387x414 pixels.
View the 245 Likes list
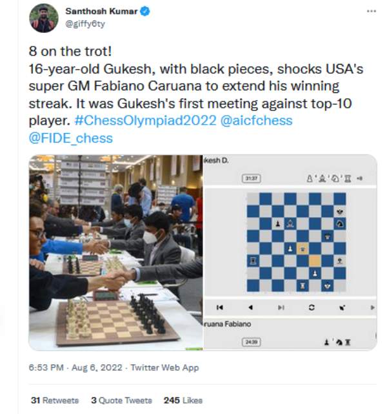183,400
